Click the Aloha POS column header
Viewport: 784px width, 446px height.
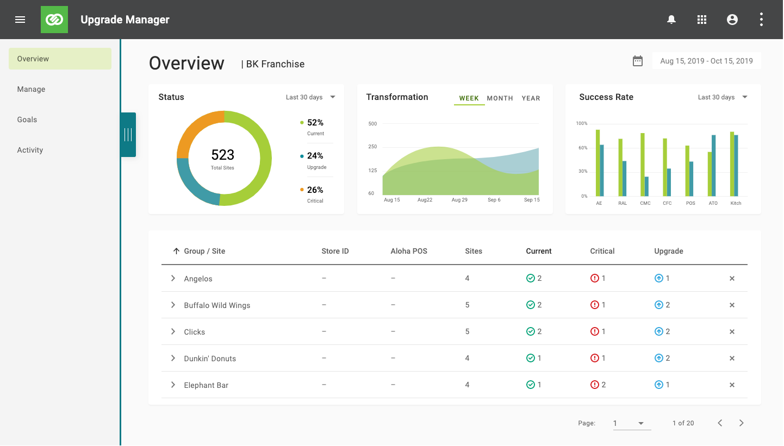point(409,251)
